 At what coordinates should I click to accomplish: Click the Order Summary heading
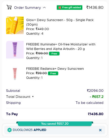click(x=27, y=8)
